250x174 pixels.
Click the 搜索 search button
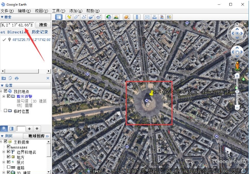[x=43, y=25]
